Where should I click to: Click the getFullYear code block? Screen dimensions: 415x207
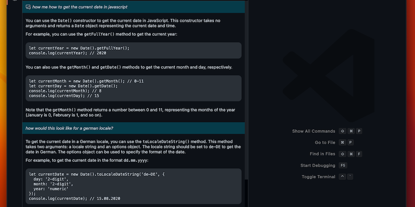(133, 51)
